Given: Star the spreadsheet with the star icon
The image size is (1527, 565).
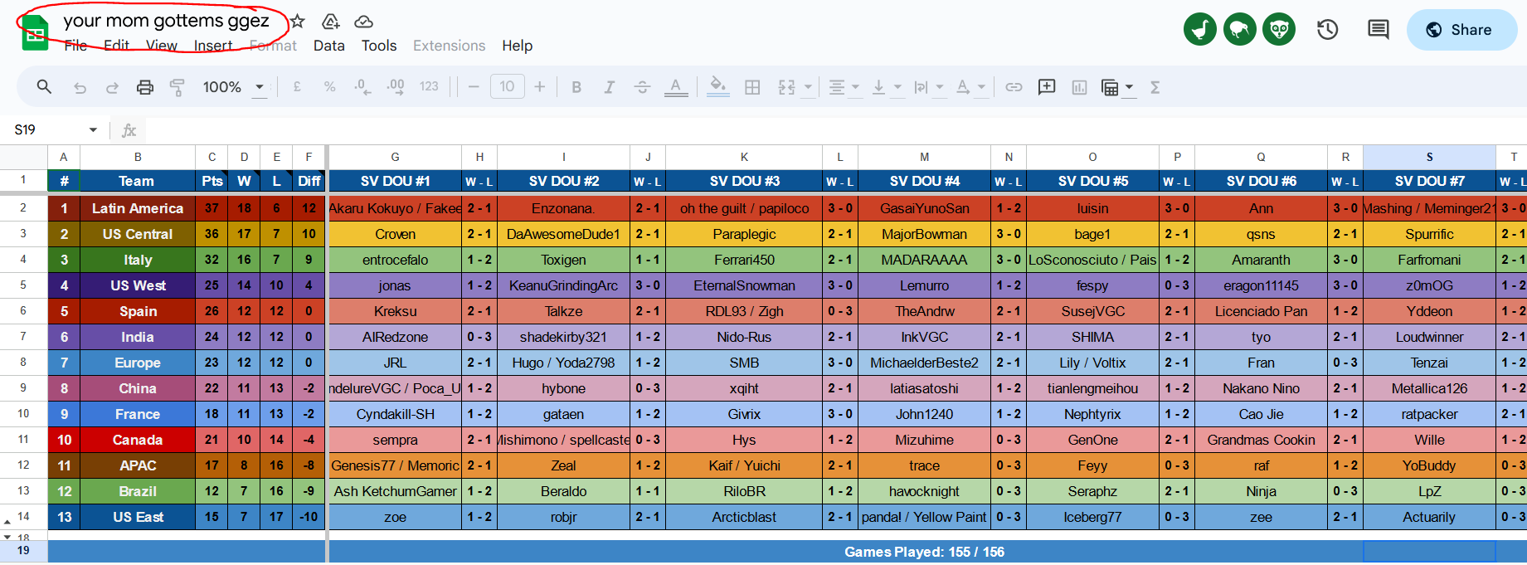Looking at the screenshot, I should tap(298, 22).
